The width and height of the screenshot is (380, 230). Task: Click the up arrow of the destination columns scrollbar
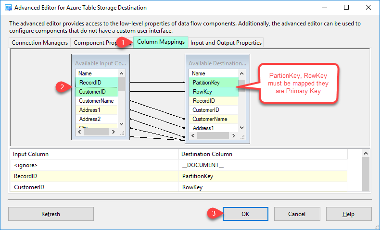241,73
